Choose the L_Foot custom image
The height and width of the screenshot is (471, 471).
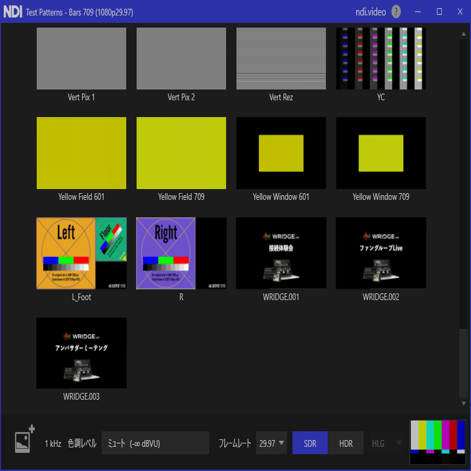pyautogui.click(x=81, y=253)
